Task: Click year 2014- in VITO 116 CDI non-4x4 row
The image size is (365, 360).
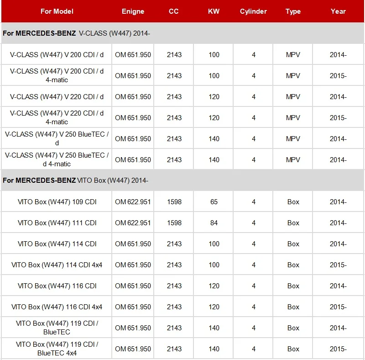Action: [338, 286]
